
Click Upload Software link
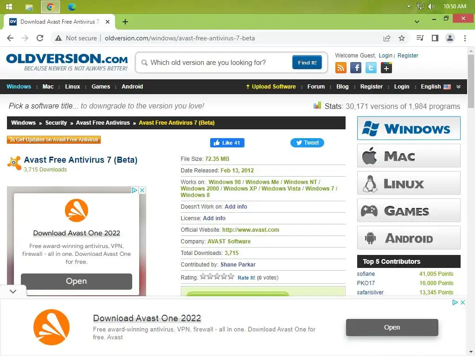[x=271, y=87]
